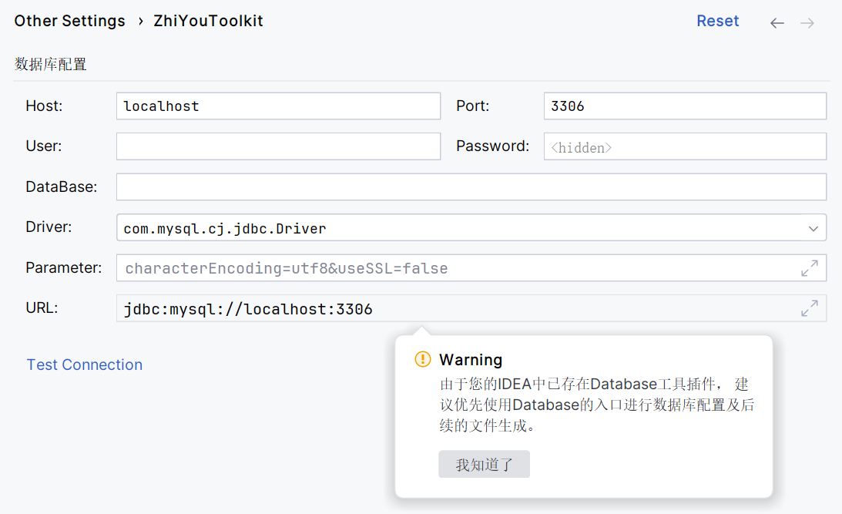Click the empty User input field
Screen dimensions: 842x514
click(x=278, y=146)
